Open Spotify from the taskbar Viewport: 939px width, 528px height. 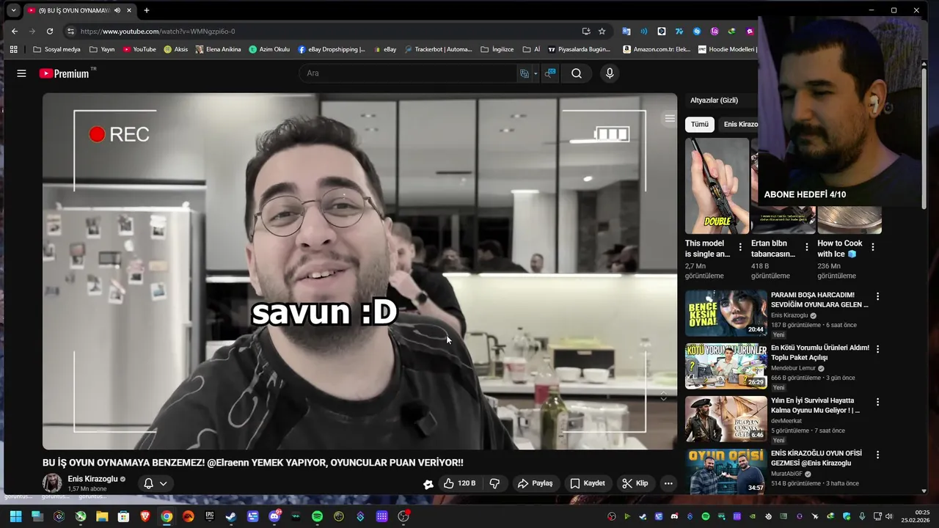tap(317, 516)
